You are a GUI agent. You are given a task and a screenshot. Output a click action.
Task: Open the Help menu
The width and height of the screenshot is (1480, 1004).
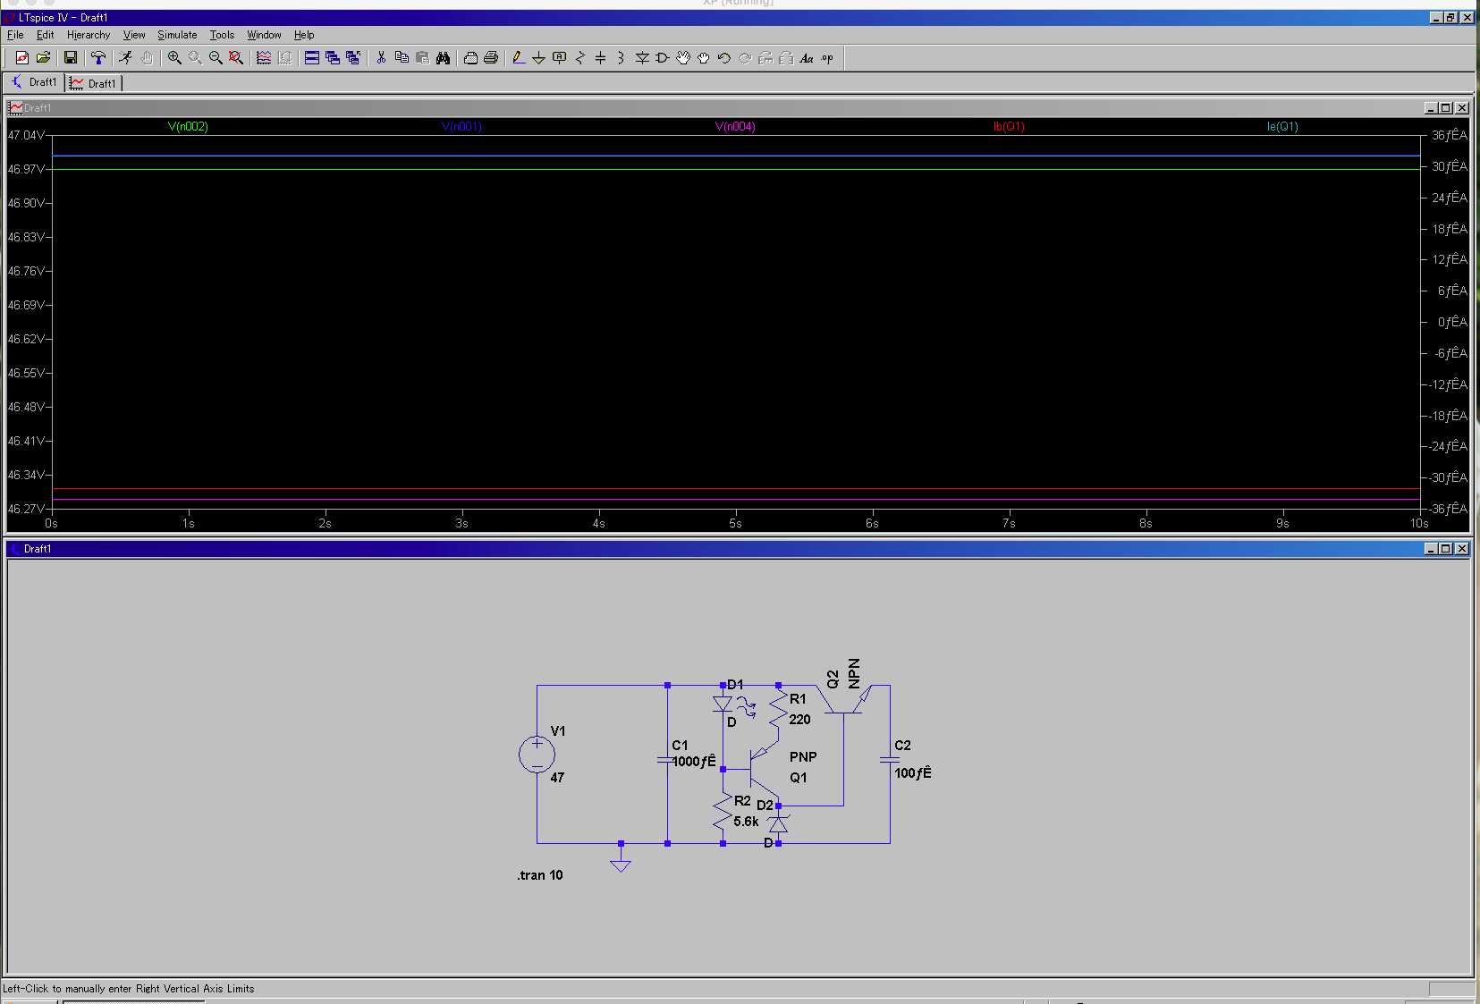(304, 35)
